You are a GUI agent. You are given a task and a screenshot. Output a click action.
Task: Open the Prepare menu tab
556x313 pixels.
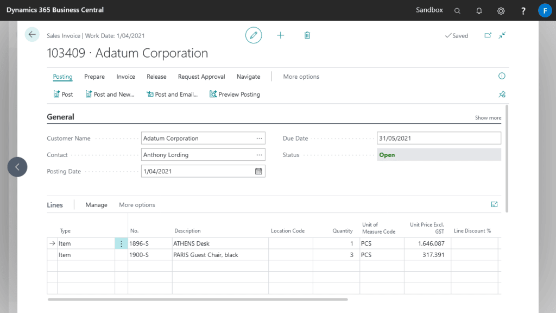coord(94,77)
